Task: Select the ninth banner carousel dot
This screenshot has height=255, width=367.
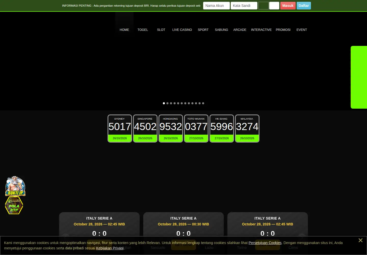Action: pyautogui.click(x=192, y=103)
